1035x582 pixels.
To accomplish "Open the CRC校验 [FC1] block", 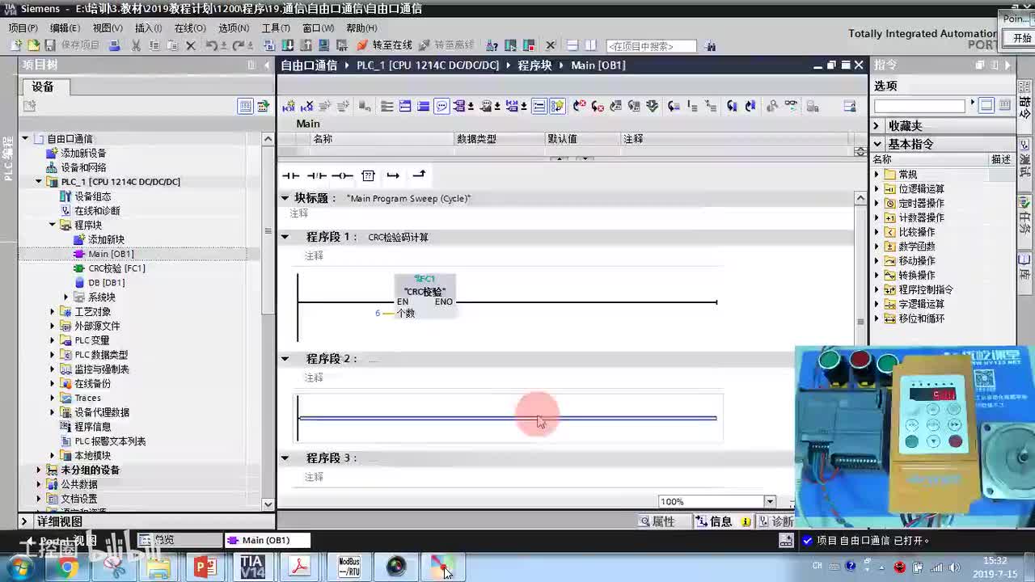I will click(116, 268).
